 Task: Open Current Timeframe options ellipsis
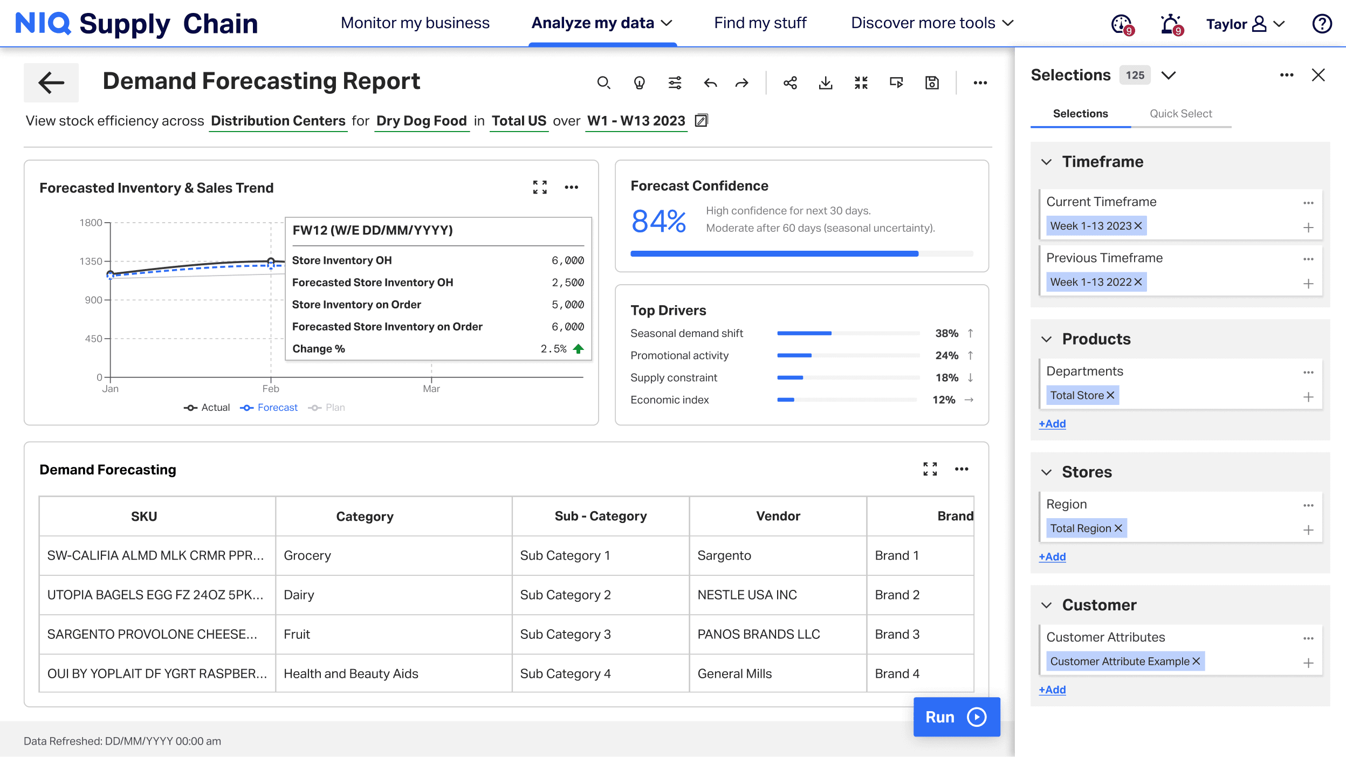click(1308, 203)
